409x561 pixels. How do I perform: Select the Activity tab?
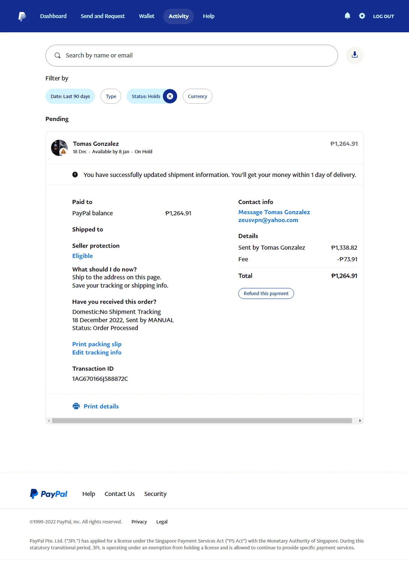click(x=179, y=16)
